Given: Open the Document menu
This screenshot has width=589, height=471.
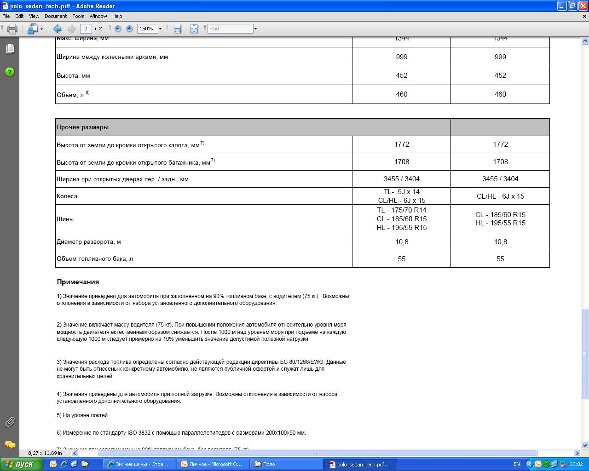Looking at the screenshot, I should pyautogui.click(x=56, y=16).
